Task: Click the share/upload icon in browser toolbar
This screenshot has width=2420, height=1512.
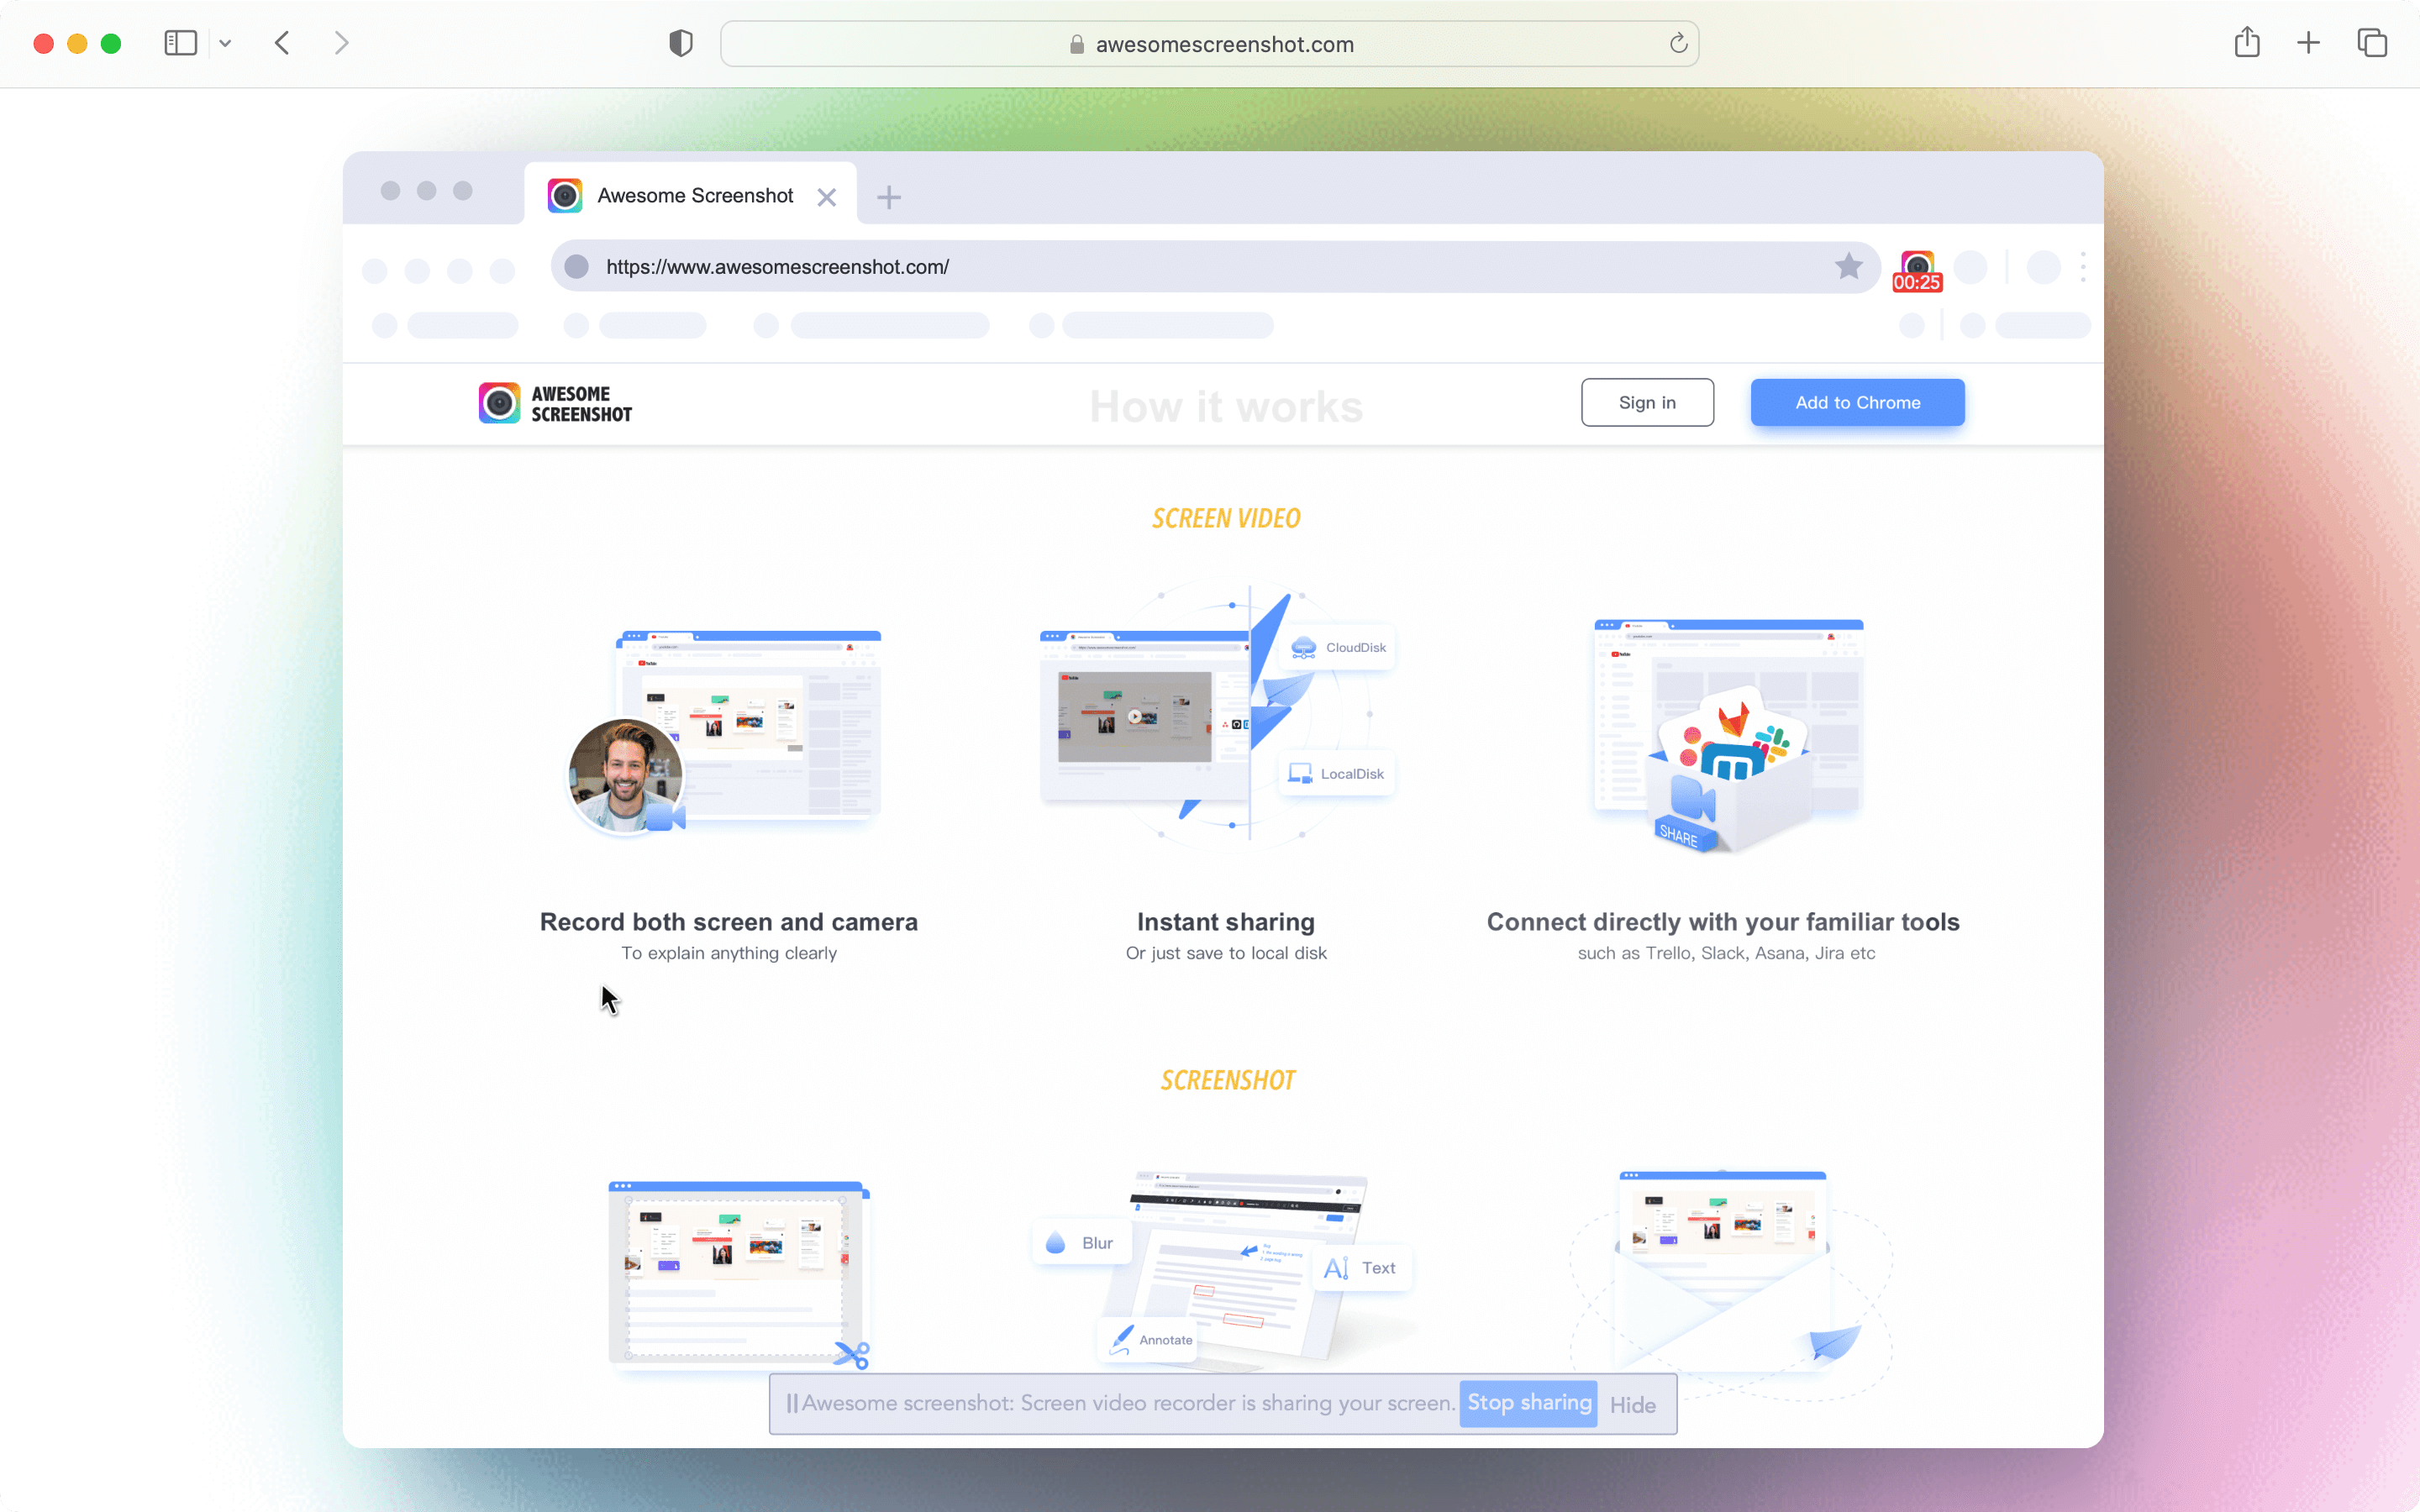Action: 2248,42
